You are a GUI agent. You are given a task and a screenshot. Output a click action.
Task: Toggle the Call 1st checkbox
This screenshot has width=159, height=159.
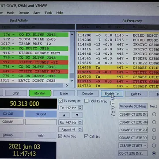coord(86,136)
